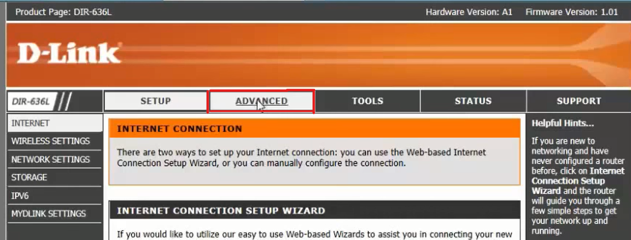Choose NETWORK SETTINGS in the sidebar

54,159
